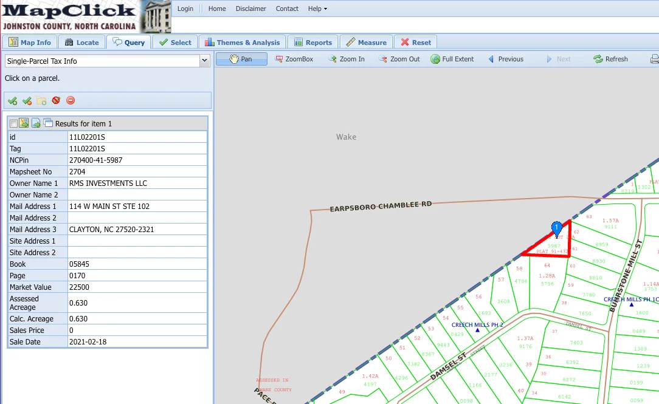
Task: Expand the Help menu
Action: click(317, 9)
